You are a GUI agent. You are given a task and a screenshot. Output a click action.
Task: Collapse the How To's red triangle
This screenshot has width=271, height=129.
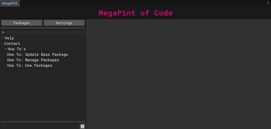(x=6, y=49)
